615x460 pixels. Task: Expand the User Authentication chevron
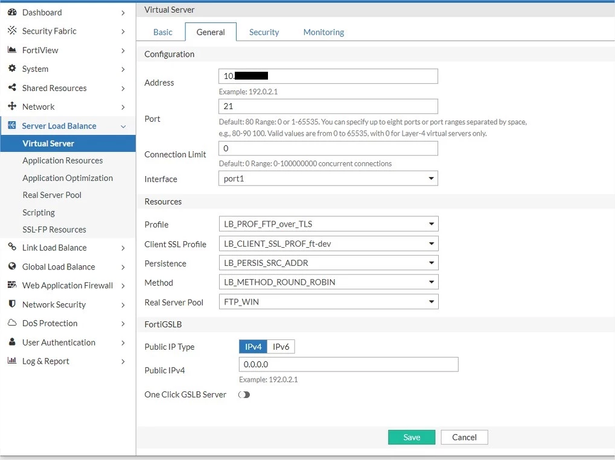coord(123,343)
